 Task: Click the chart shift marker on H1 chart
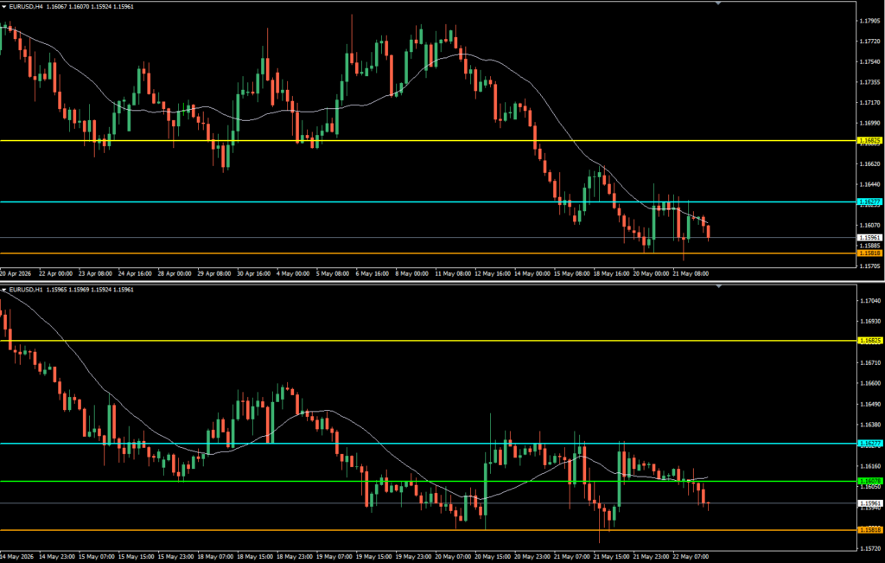coord(718,287)
